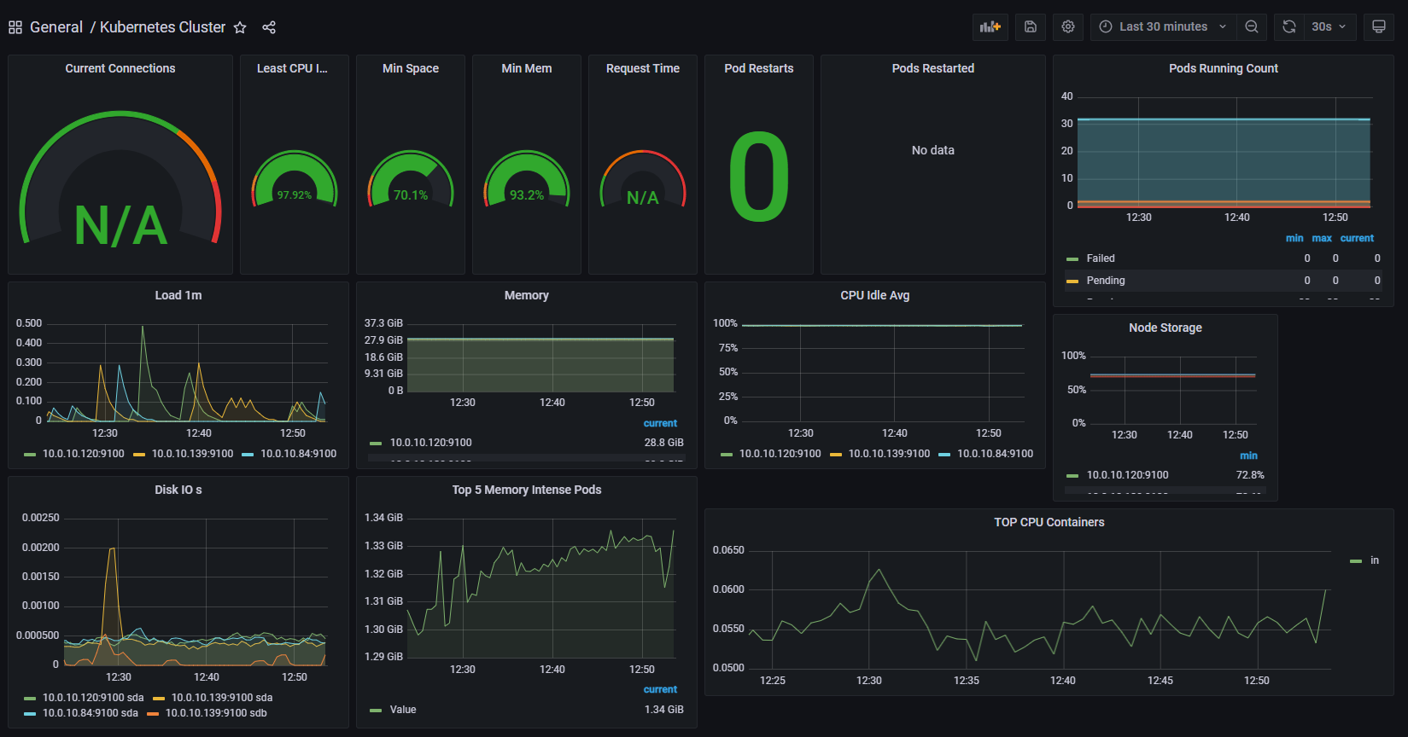The image size is (1408, 737).
Task: Open Min Space panel title menu
Action: pyautogui.click(x=411, y=68)
